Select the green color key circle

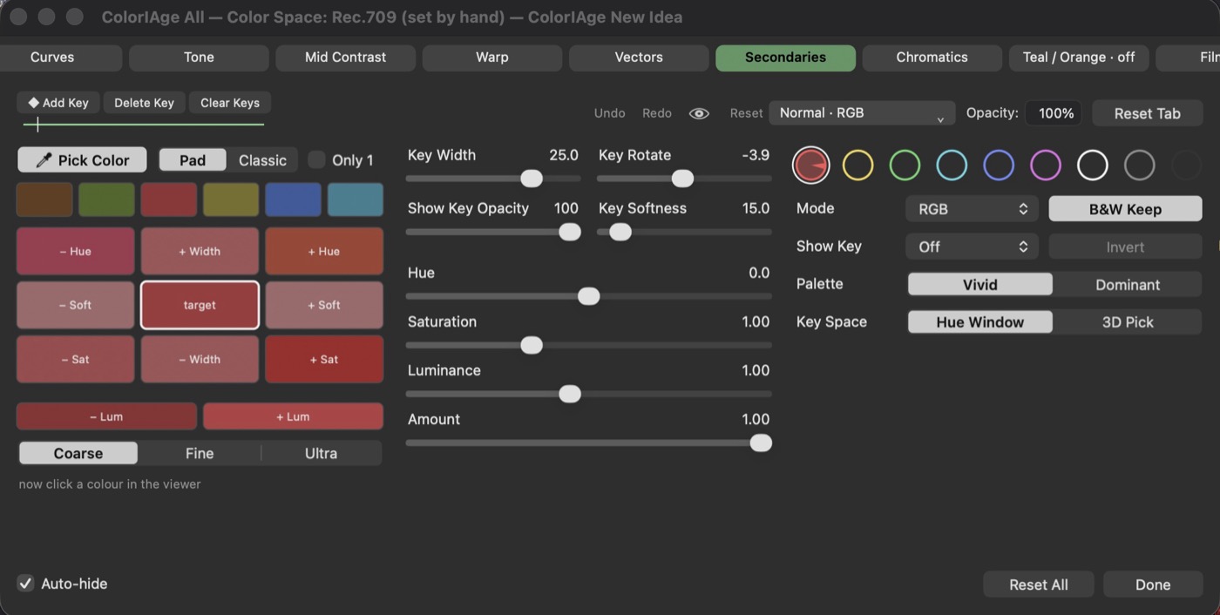click(905, 165)
